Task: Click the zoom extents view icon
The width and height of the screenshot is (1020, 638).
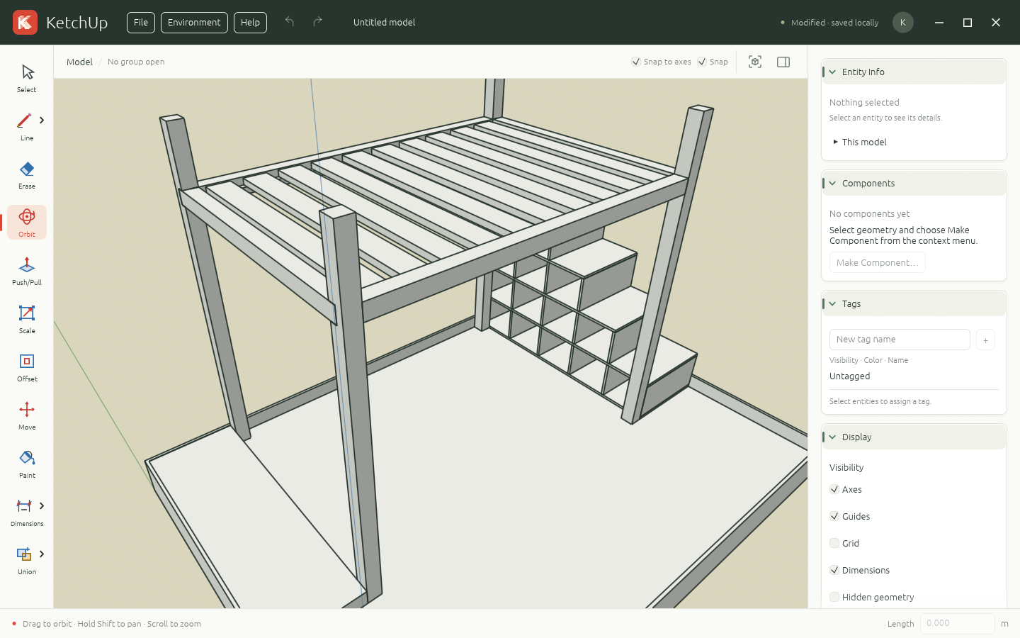Action: tap(755, 62)
